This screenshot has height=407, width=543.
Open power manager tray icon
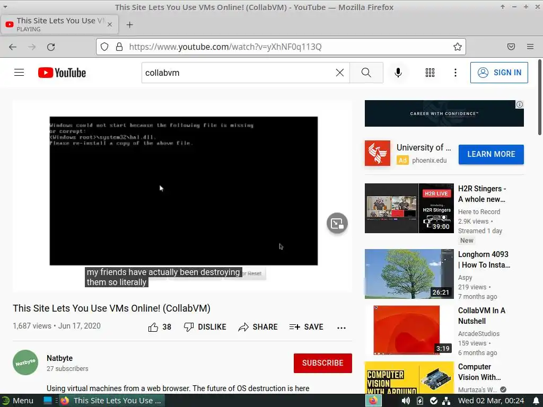[420, 401]
